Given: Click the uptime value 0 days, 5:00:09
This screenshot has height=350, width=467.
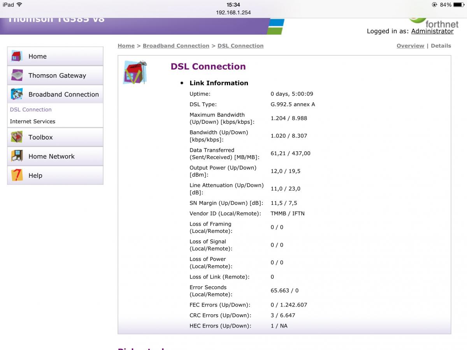Looking at the screenshot, I should point(292,94).
